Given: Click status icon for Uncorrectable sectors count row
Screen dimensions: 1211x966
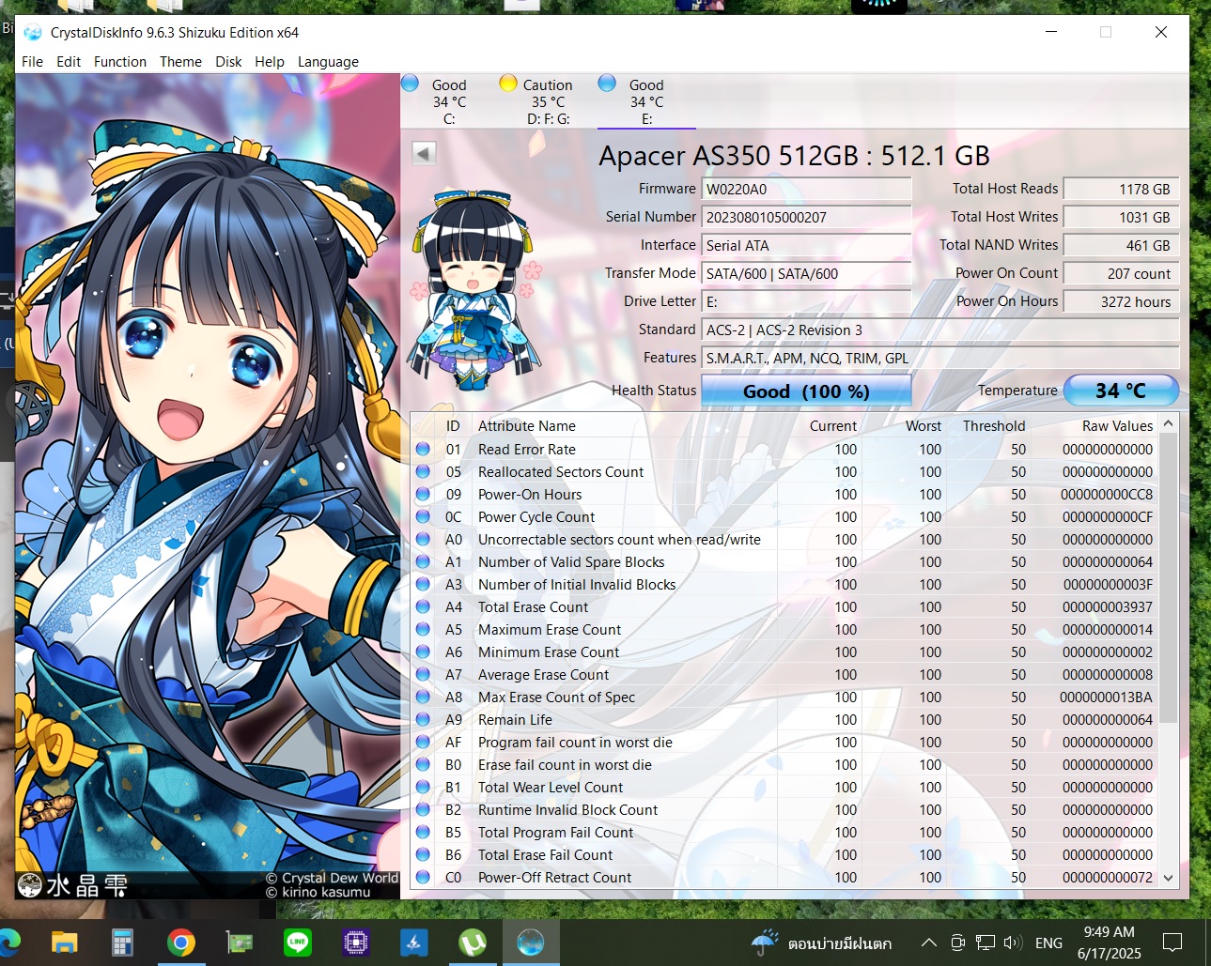Looking at the screenshot, I should coord(423,540).
